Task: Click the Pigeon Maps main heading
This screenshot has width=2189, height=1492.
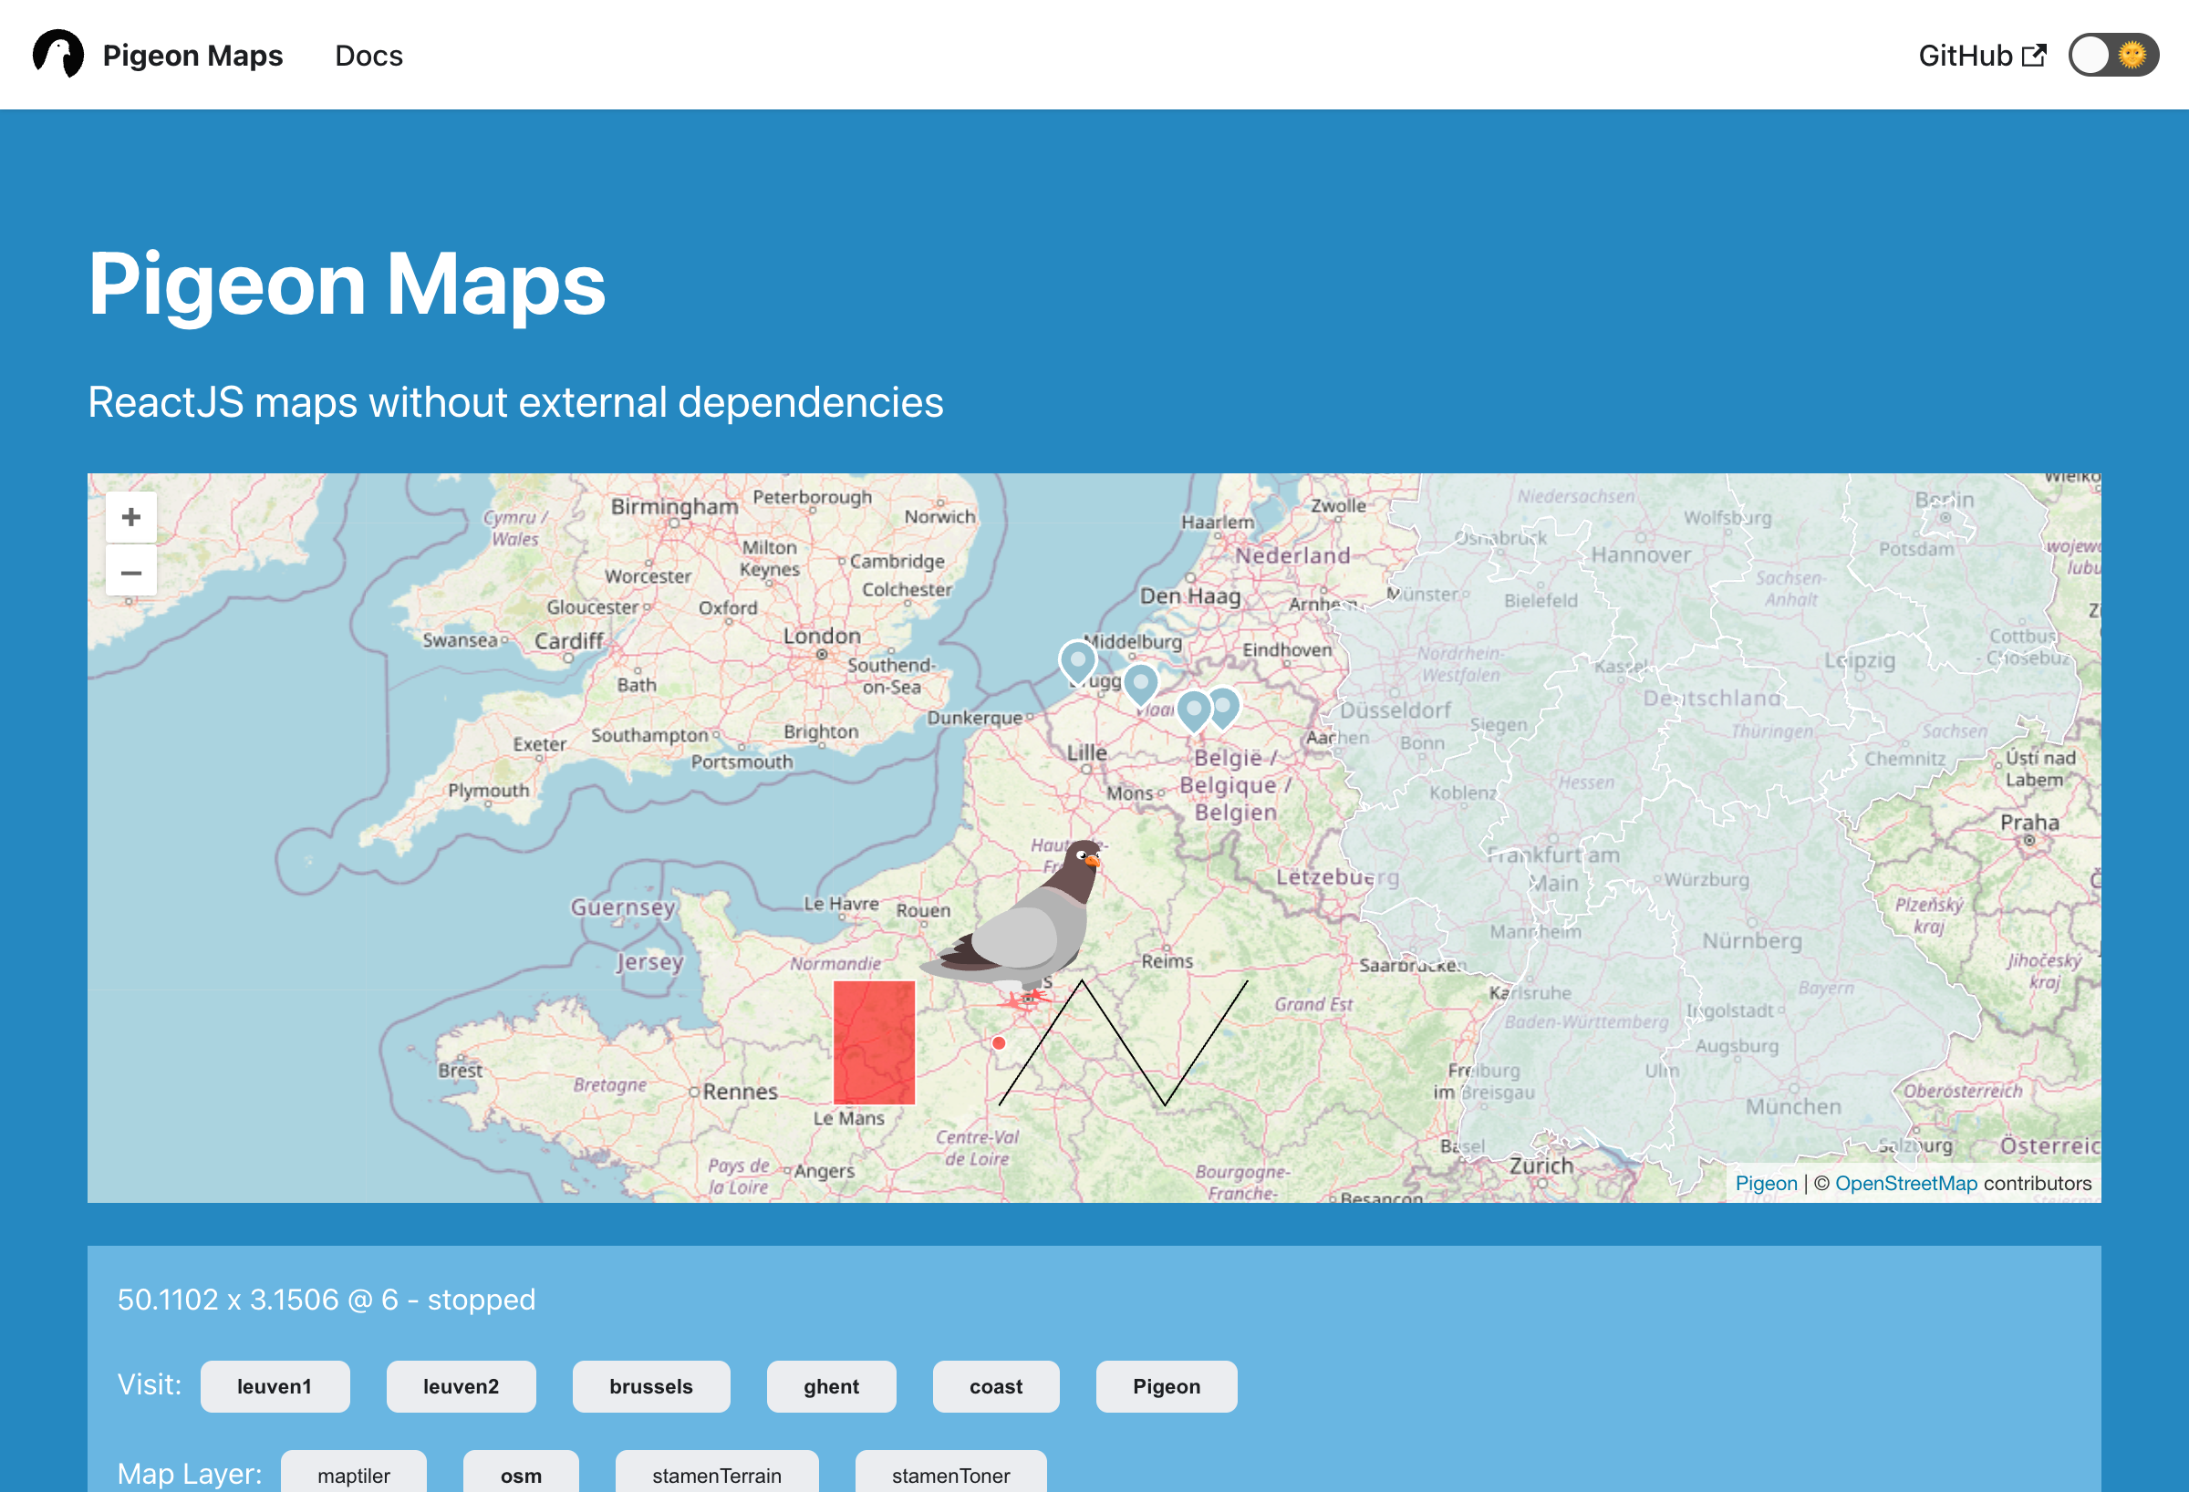Action: tap(347, 284)
